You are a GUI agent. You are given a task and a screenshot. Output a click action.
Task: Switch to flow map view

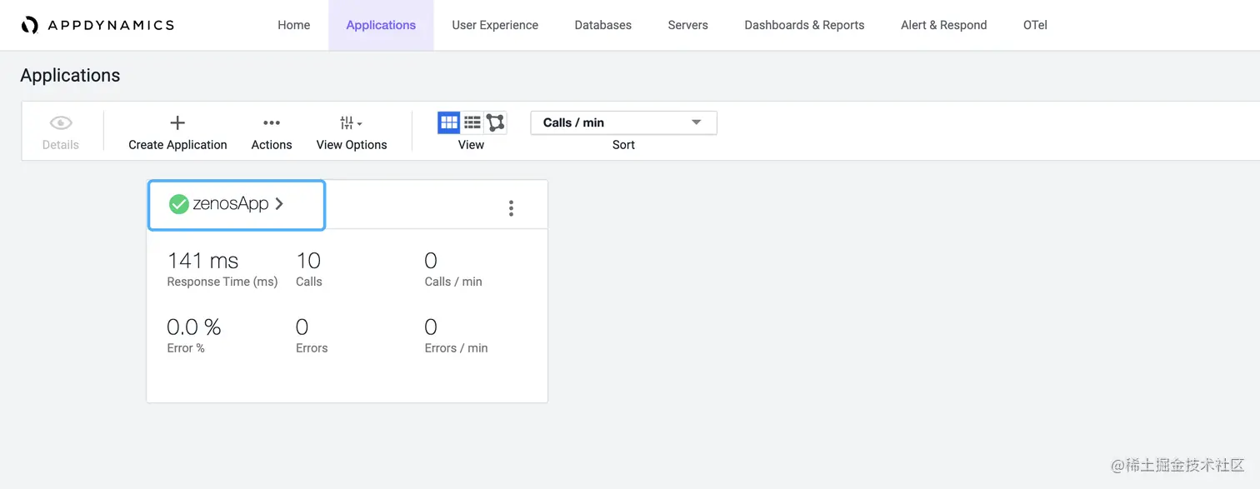(x=496, y=122)
